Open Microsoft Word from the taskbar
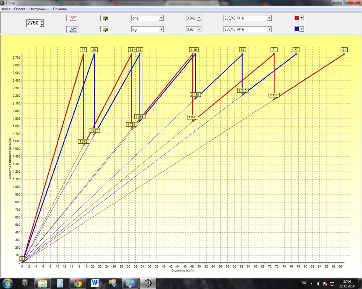This screenshot has height=289, width=362. tap(95, 283)
